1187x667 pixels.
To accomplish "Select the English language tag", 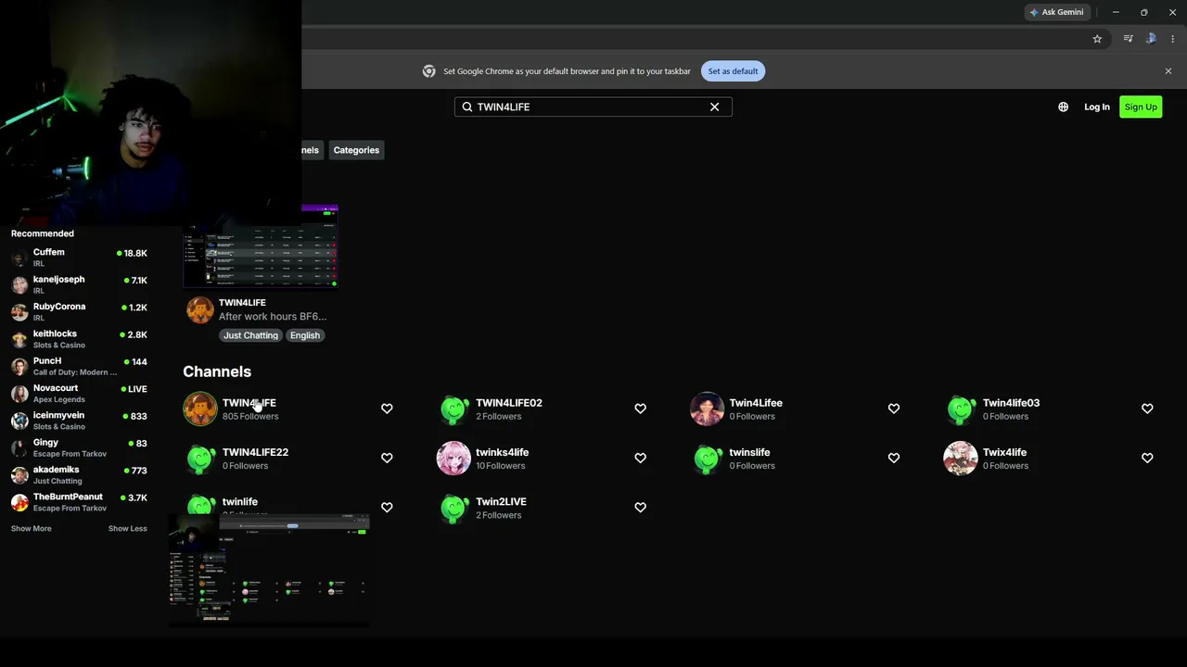I will [x=304, y=335].
